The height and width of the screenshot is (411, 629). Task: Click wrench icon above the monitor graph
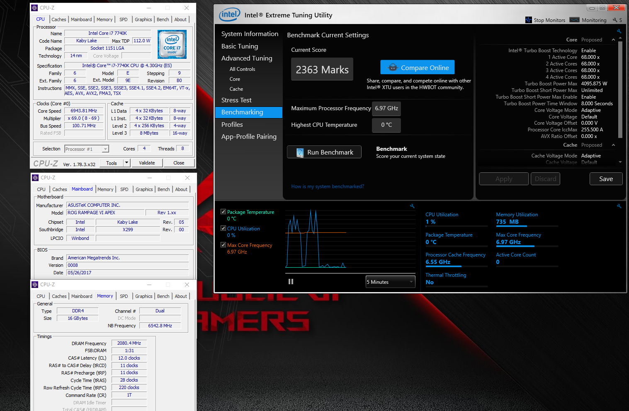click(412, 206)
